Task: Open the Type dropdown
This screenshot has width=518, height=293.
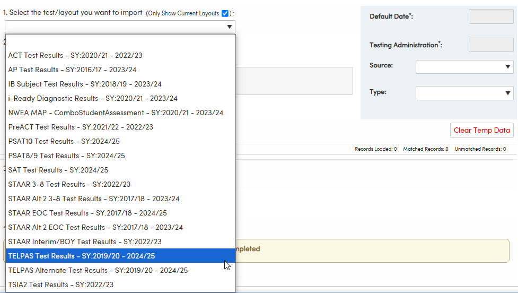Action: point(464,93)
